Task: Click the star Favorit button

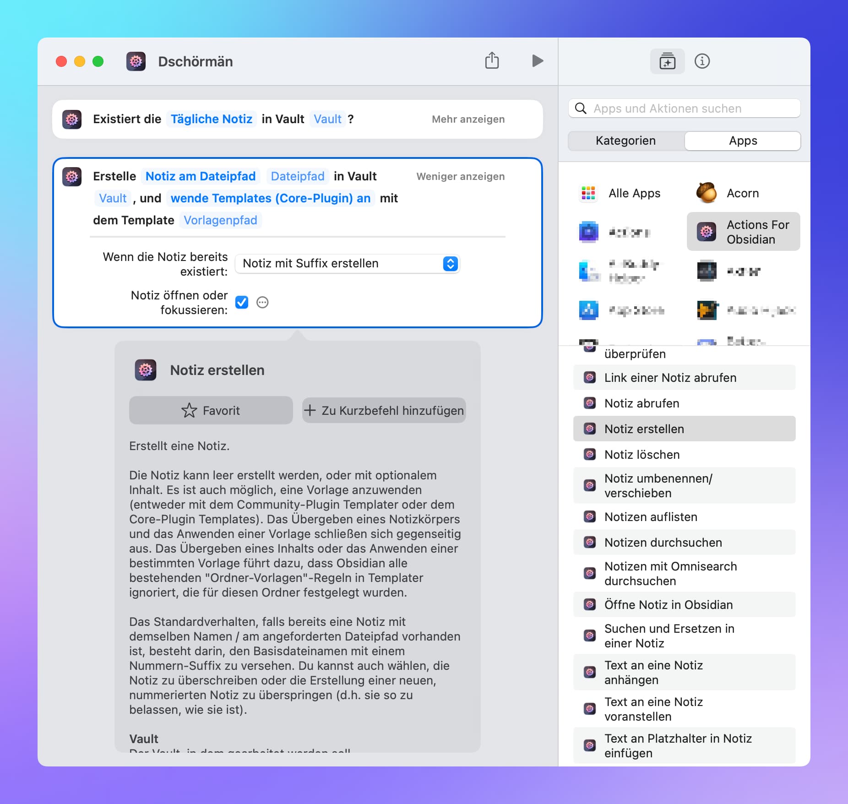Action: (x=211, y=410)
